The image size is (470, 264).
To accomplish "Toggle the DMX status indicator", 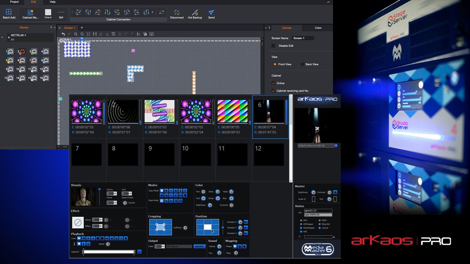I will click(301, 220).
